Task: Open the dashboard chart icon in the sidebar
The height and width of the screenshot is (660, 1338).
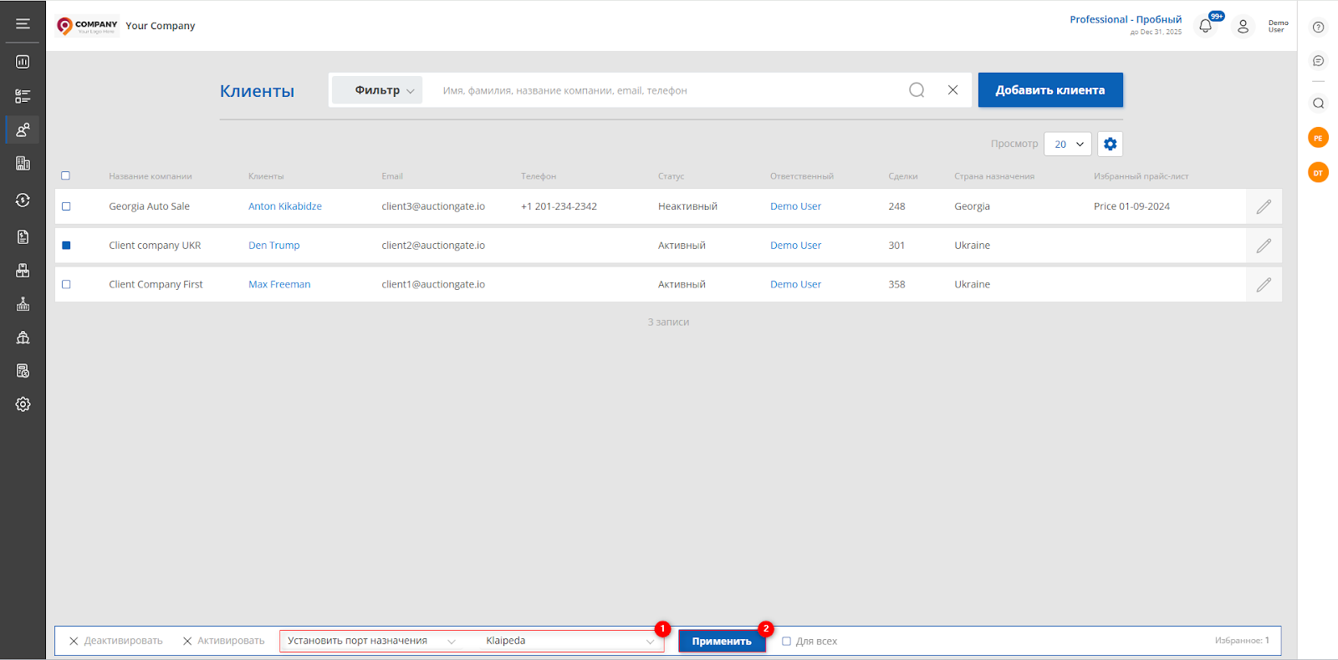Action: click(x=23, y=62)
